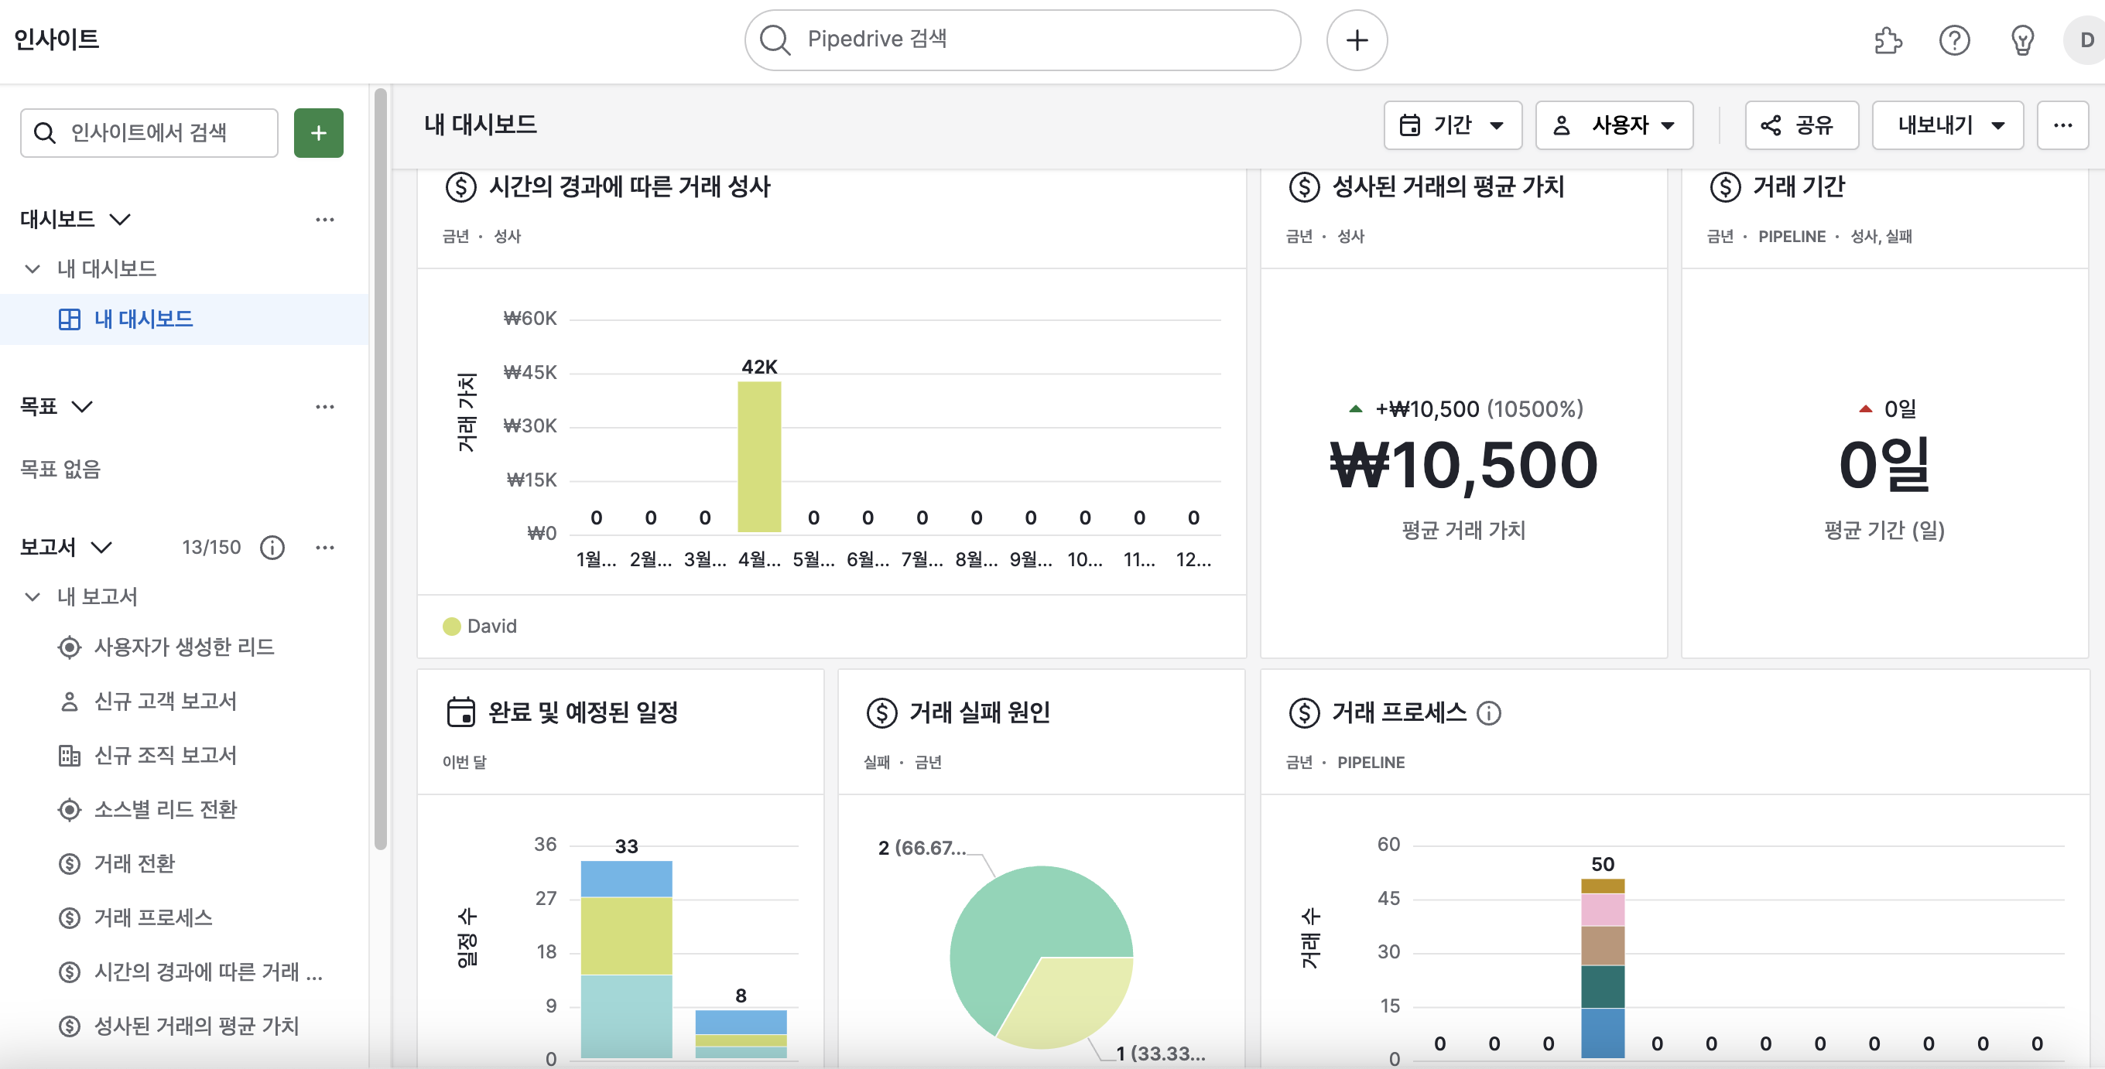Click the report limit info icon
Viewport: 2105px width, 1069px height.
[272, 547]
